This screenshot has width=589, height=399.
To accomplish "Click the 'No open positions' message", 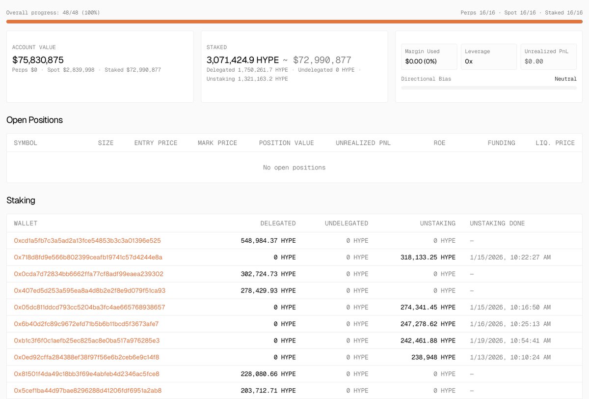I will (294, 168).
